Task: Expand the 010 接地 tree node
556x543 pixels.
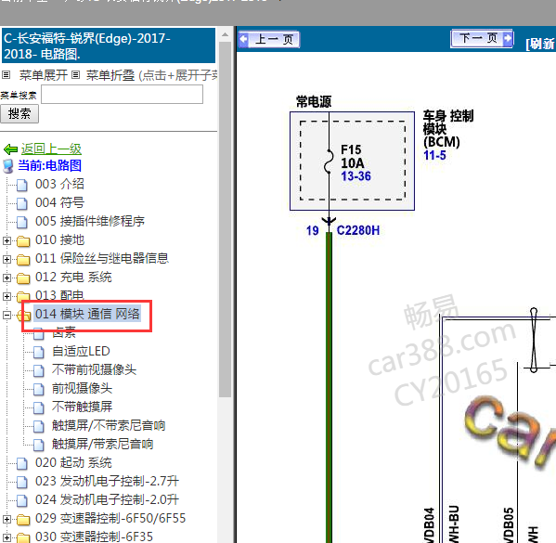Action: [6, 240]
